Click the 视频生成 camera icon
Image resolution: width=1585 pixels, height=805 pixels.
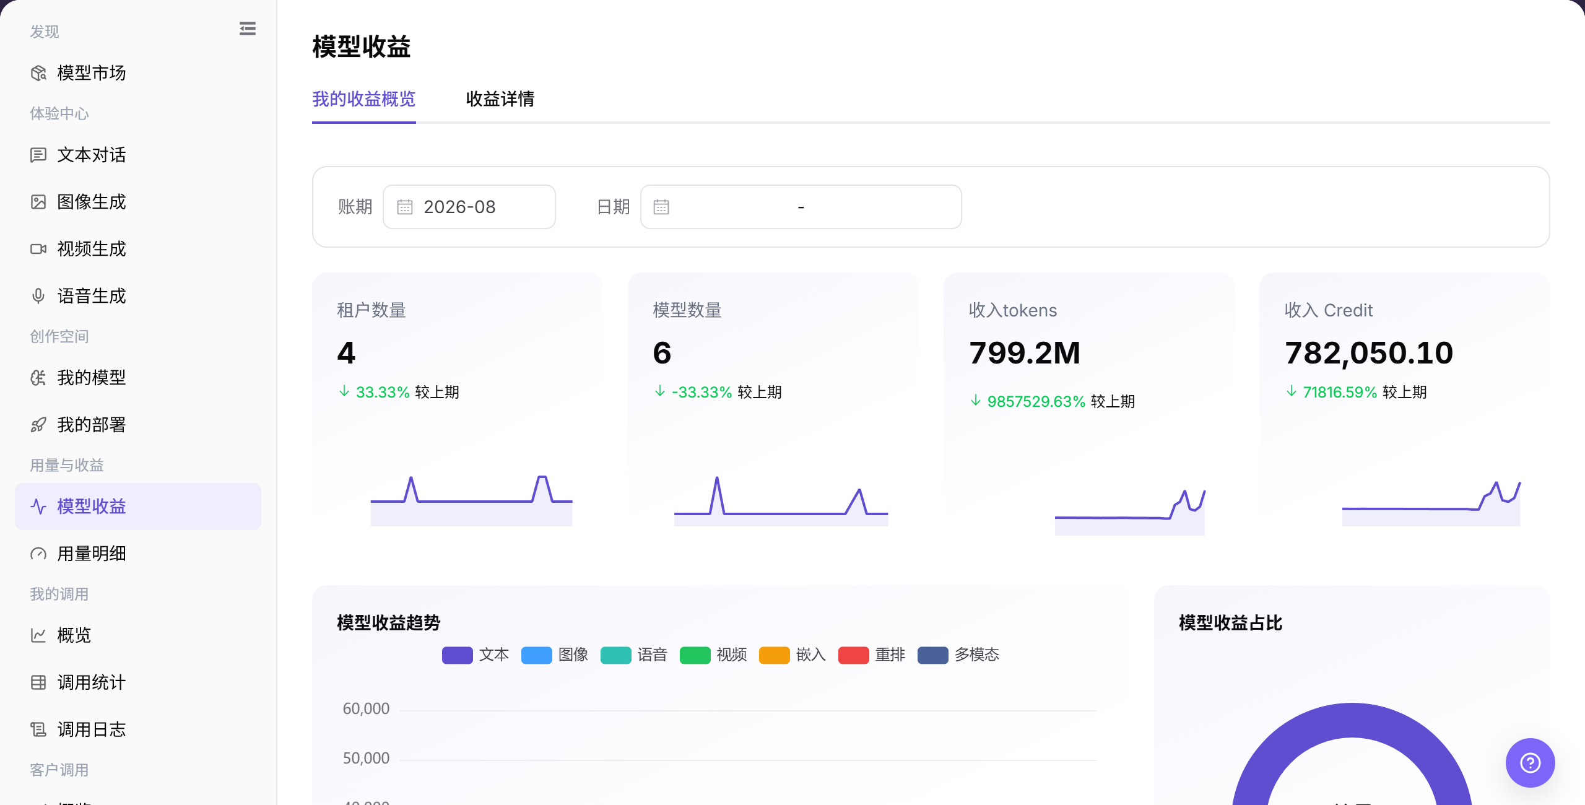[38, 249]
